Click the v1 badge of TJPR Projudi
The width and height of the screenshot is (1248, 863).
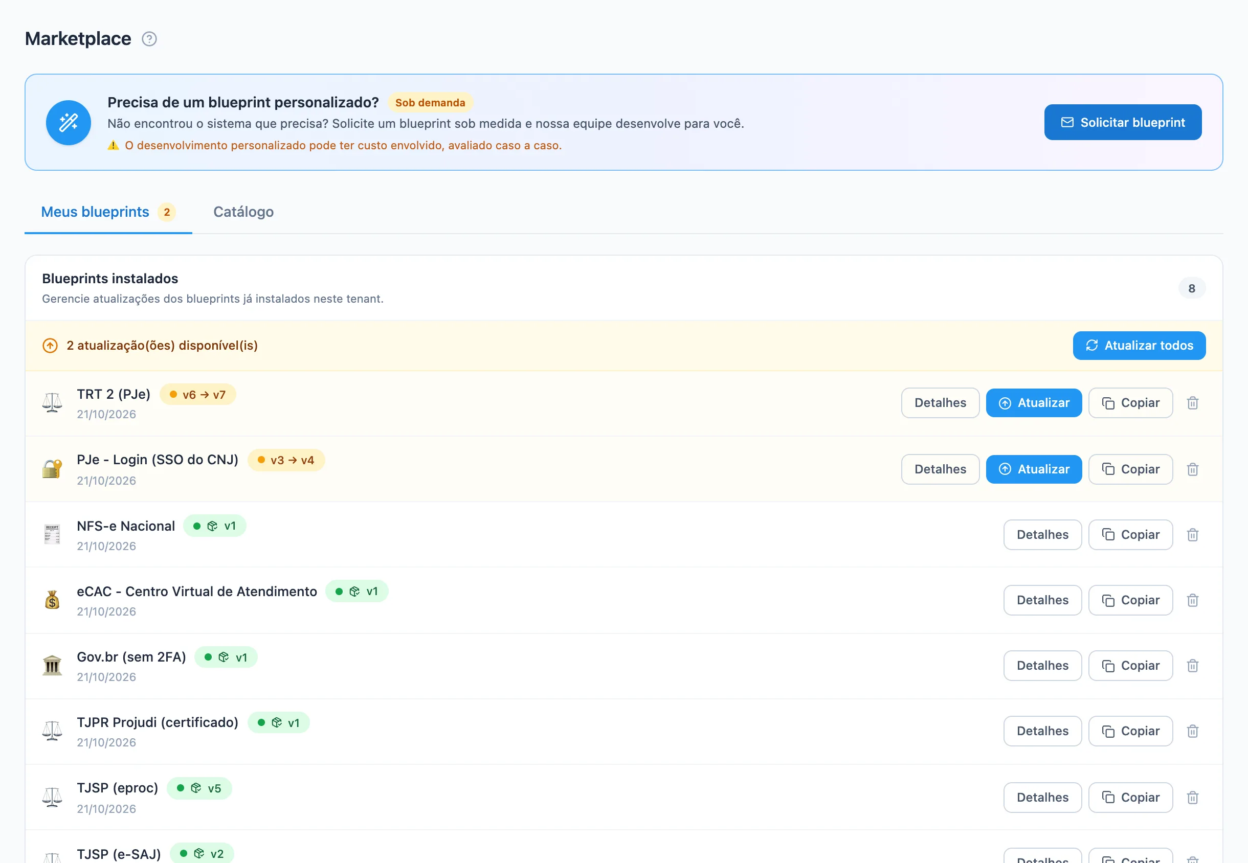[279, 722]
